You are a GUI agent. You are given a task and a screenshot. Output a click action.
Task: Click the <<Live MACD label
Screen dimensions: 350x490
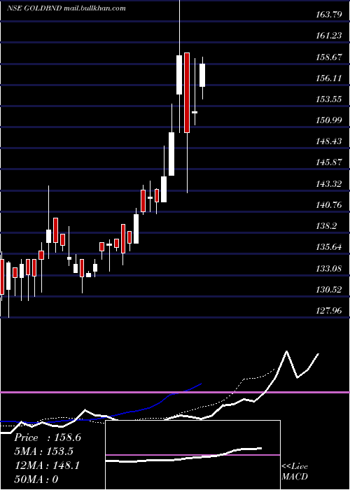coord(295,472)
